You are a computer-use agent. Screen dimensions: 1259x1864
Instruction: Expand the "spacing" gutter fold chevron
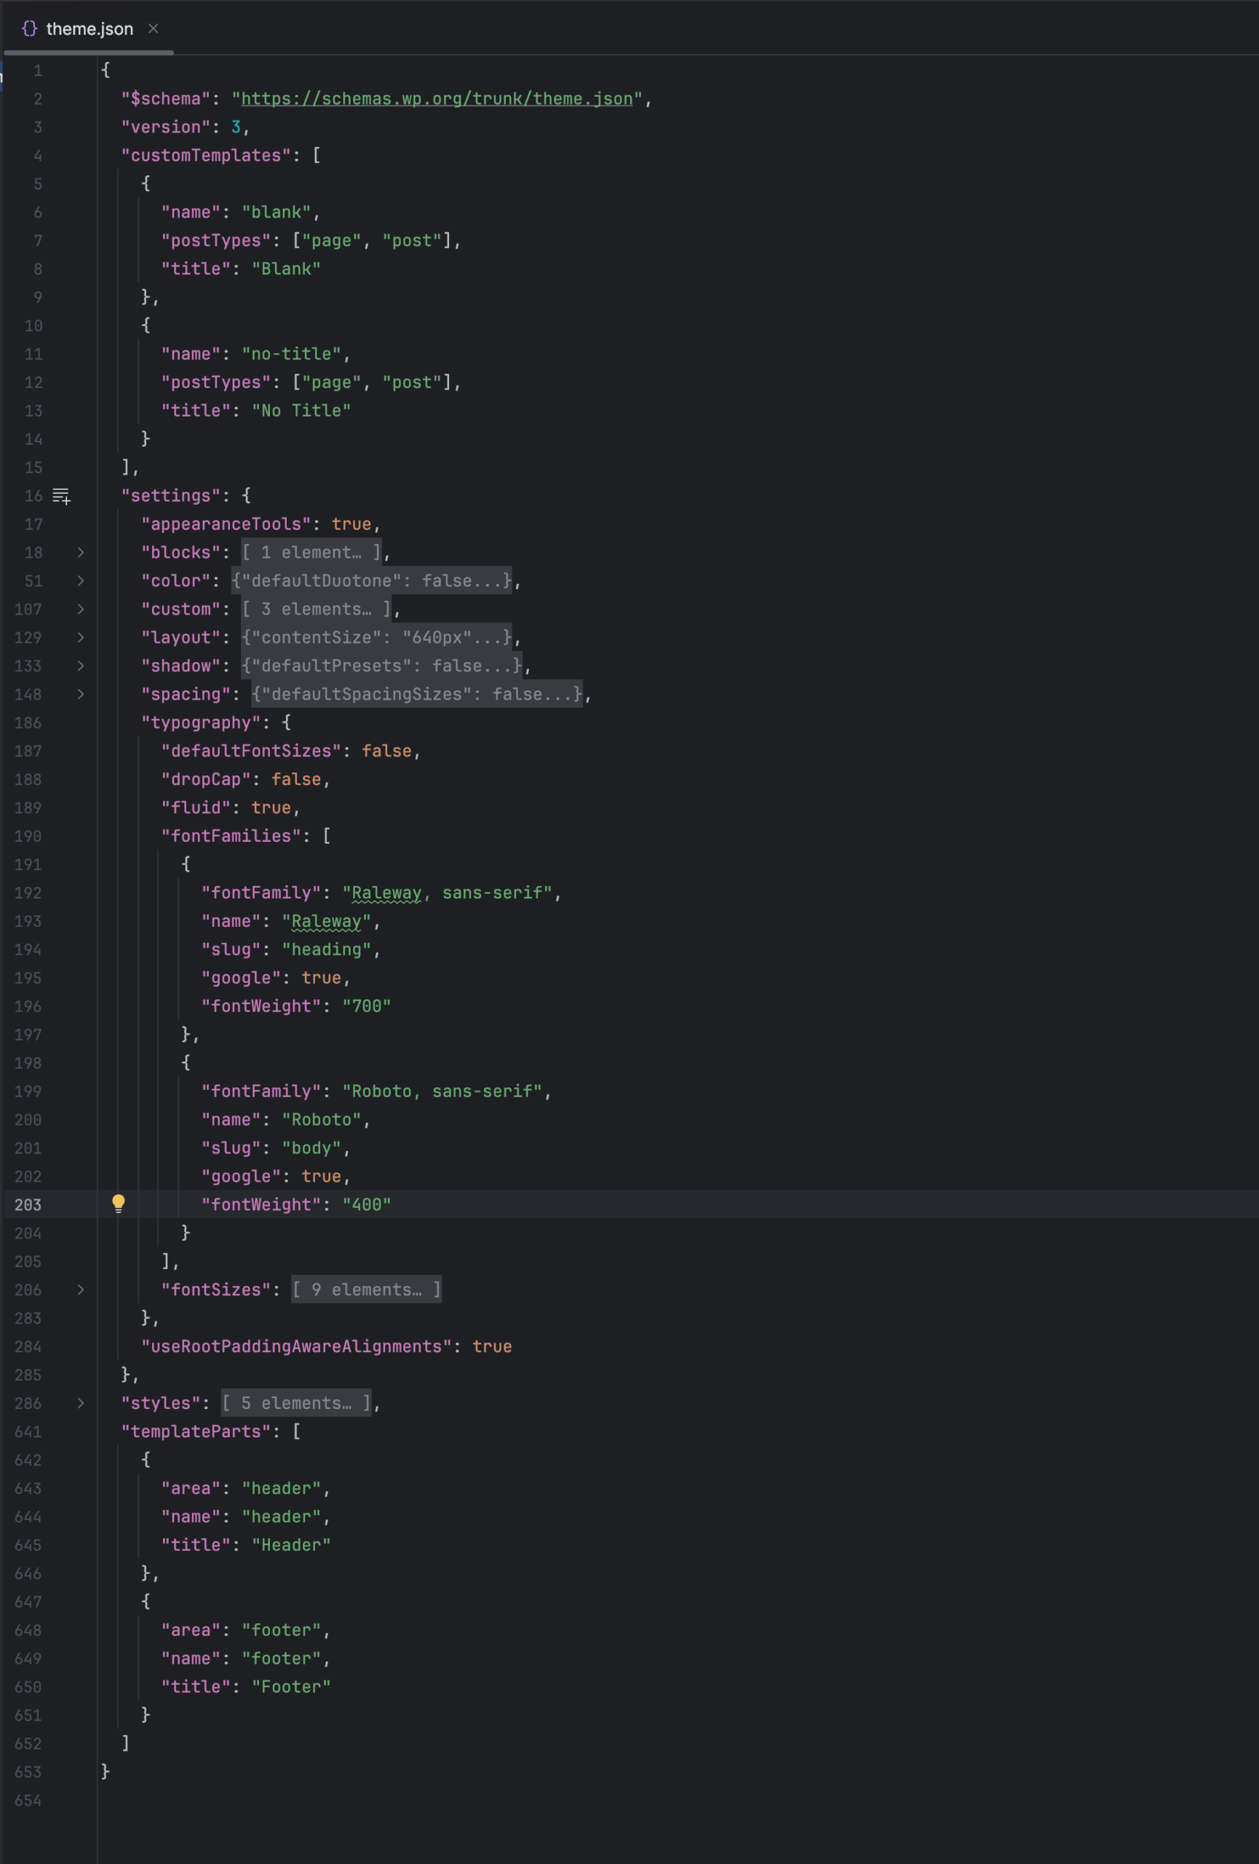click(x=81, y=695)
